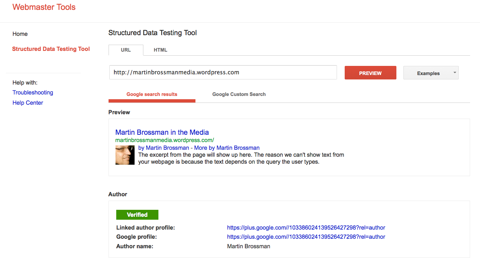
Task: Click the 'Preview' section heading
Action: click(x=119, y=112)
